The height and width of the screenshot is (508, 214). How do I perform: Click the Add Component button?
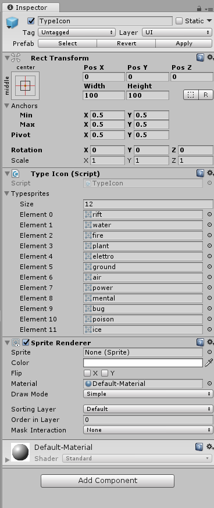pyautogui.click(x=108, y=481)
